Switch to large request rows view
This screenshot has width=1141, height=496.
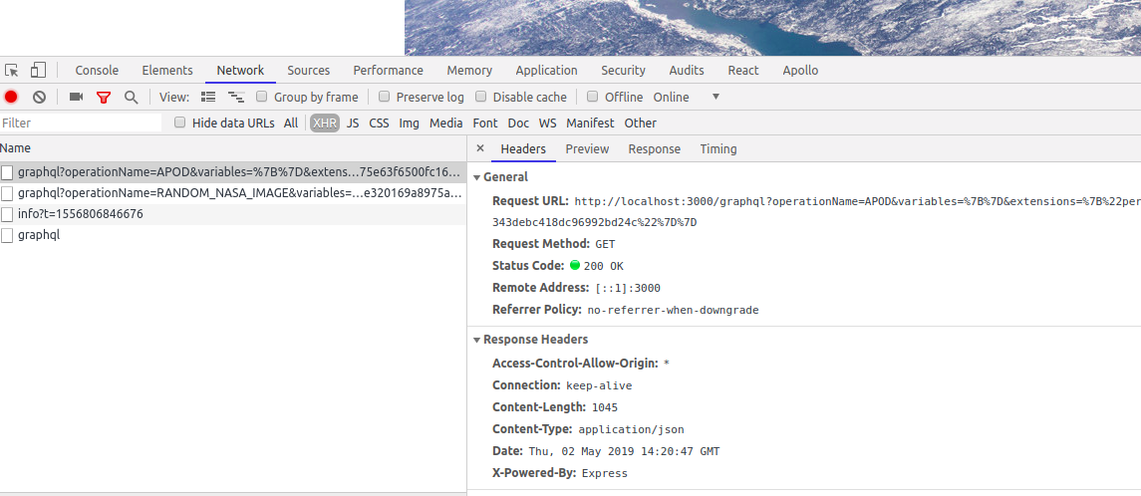[x=208, y=97]
